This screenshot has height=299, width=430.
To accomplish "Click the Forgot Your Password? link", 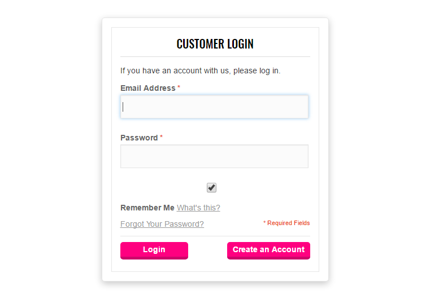I will (162, 224).
